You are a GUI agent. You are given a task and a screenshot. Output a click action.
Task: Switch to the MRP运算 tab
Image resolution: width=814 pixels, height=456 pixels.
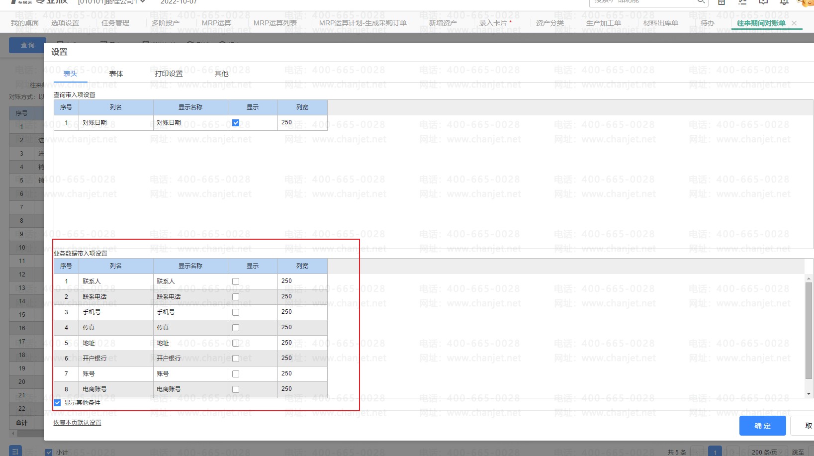[216, 23]
